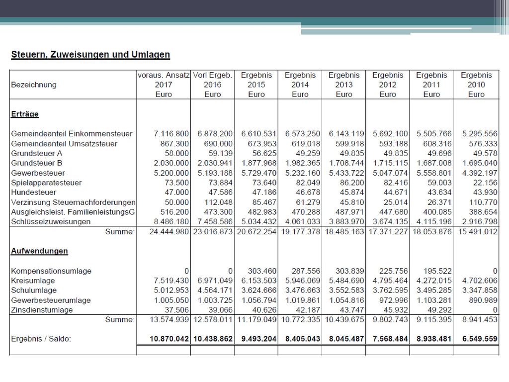509x382 pixels.
Task: Select the Kreisumlage 2012 value 4.795.464
Action: [x=390, y=281]
